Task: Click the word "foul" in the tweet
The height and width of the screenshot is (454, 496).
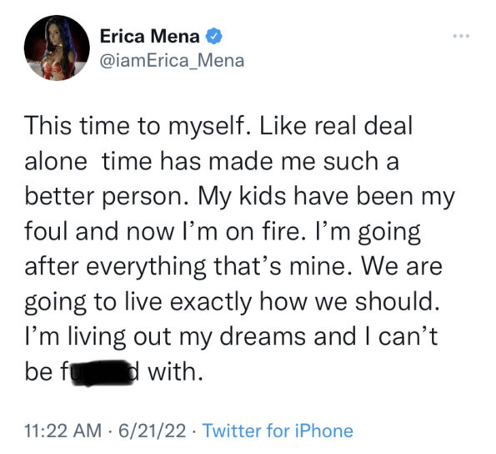Action: [48, 231]
